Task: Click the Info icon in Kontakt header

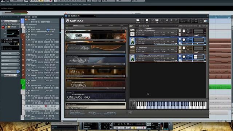Action: pyautogui.click(x=147, y=21)
